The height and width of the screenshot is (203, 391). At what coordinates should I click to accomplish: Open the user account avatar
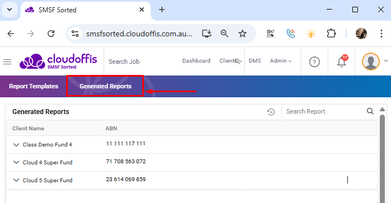point(371,62)
